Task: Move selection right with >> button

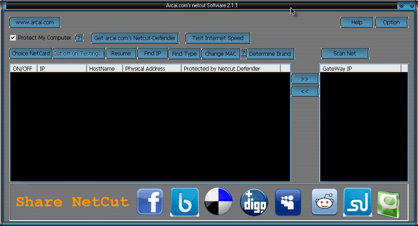Action: (x=304, y=79)
